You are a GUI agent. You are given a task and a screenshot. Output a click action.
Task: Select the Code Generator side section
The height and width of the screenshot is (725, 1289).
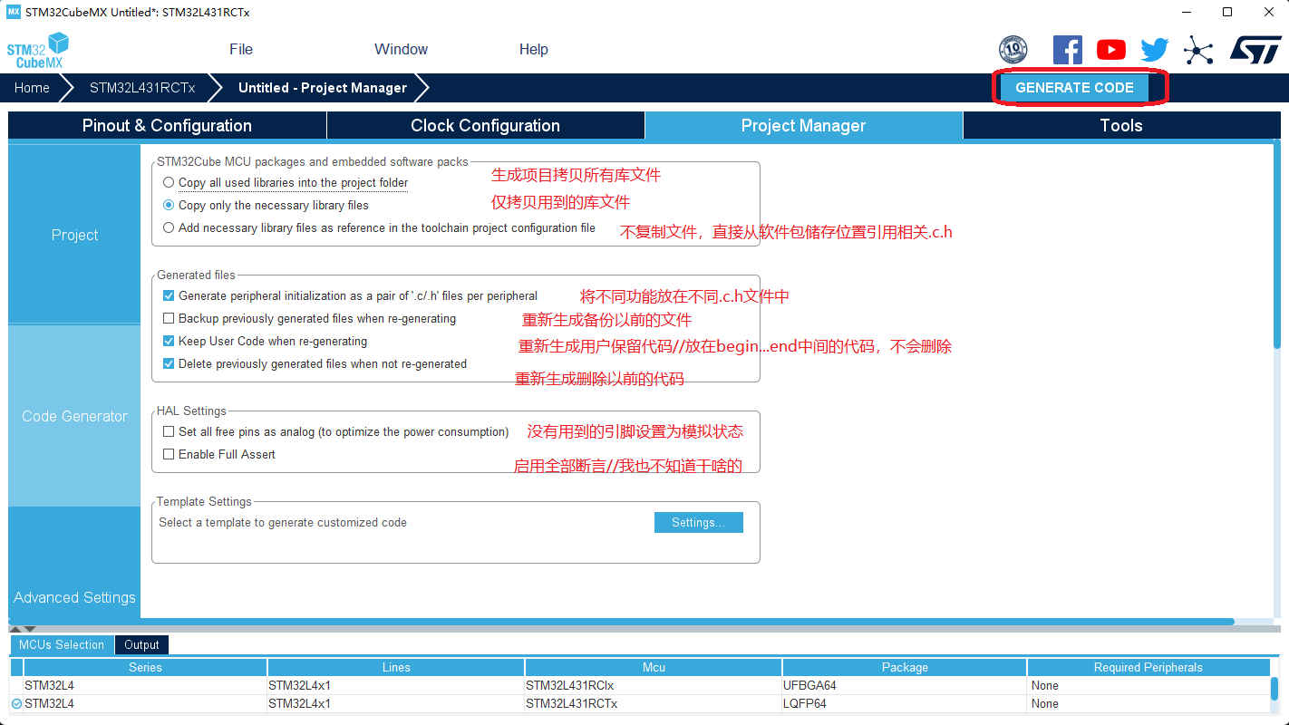click(74, 416)
